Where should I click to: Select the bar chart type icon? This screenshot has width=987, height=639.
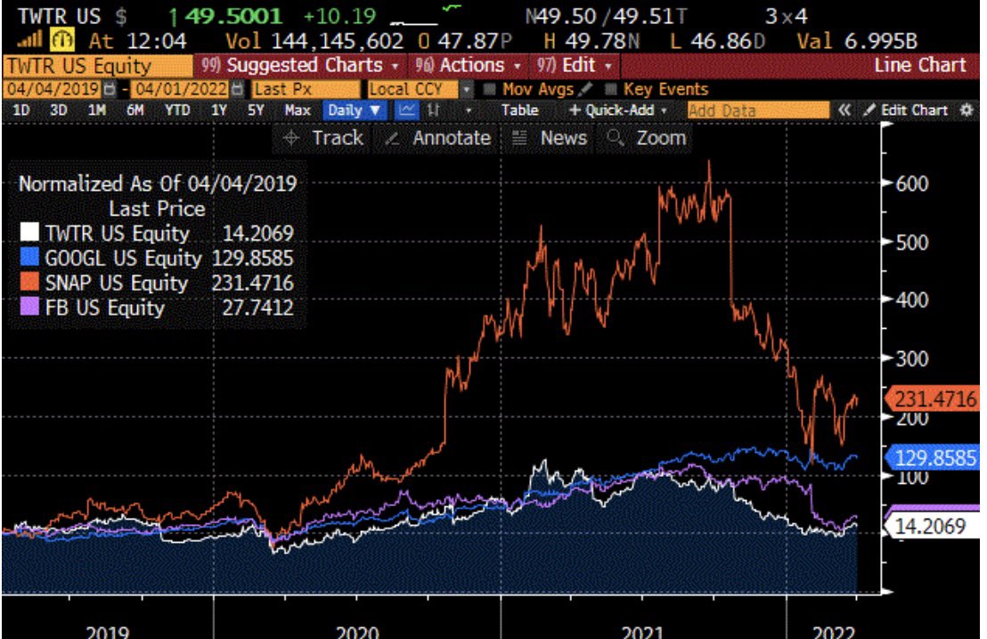(x=434, y=111)
